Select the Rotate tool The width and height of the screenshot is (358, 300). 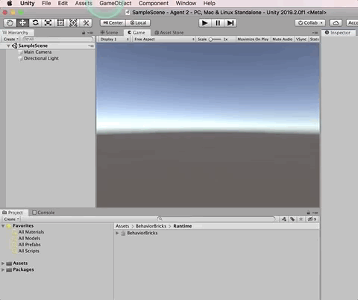35,23
